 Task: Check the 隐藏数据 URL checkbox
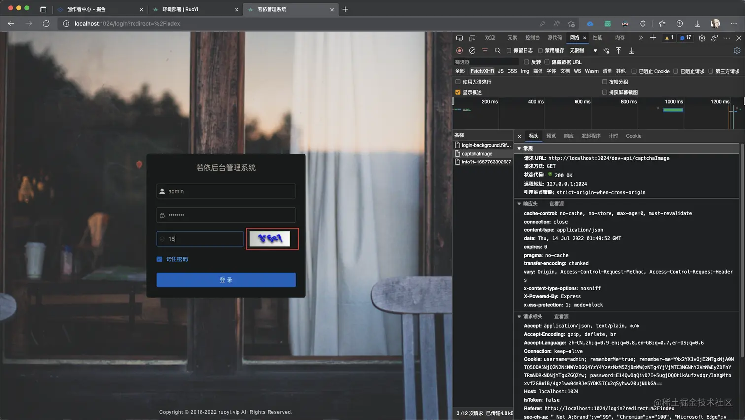(547, 62)
